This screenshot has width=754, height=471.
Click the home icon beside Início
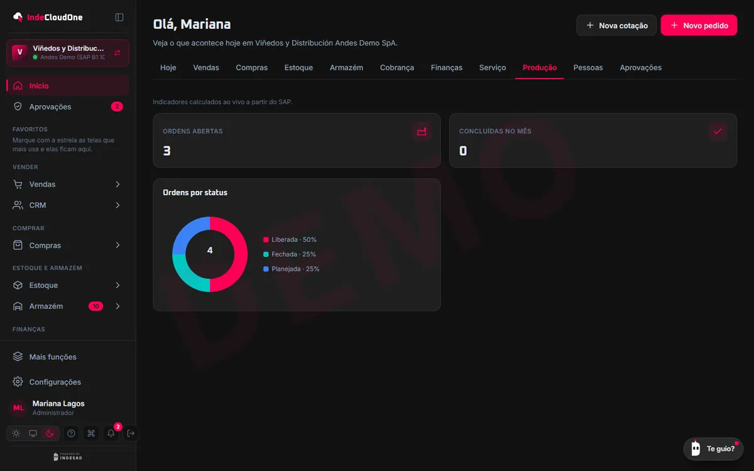(18, 85)
